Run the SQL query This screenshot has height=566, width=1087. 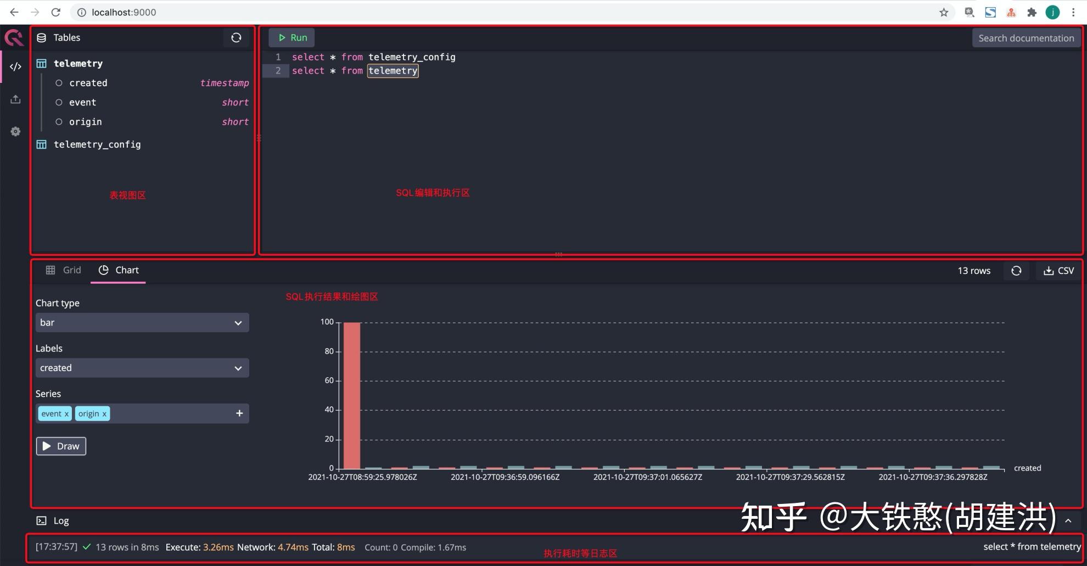click(292, 37)
